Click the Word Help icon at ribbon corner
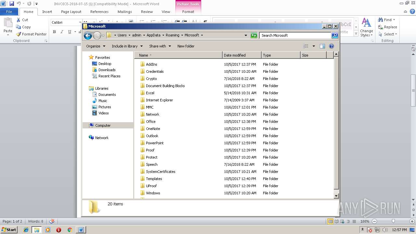The image size is (416, 234). click(413, 12)
